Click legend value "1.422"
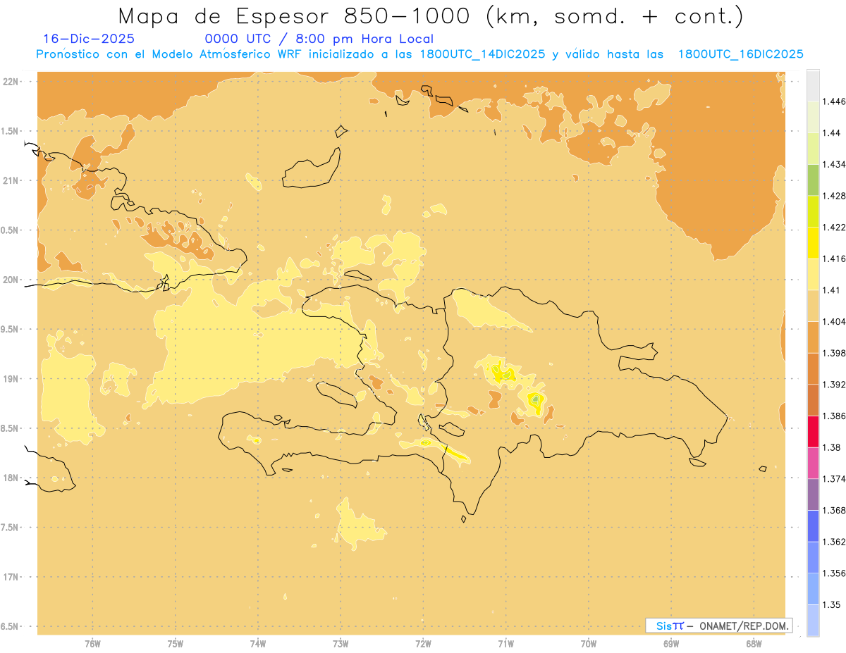Screen dimensions: 846x653 [x=834, y=227]
